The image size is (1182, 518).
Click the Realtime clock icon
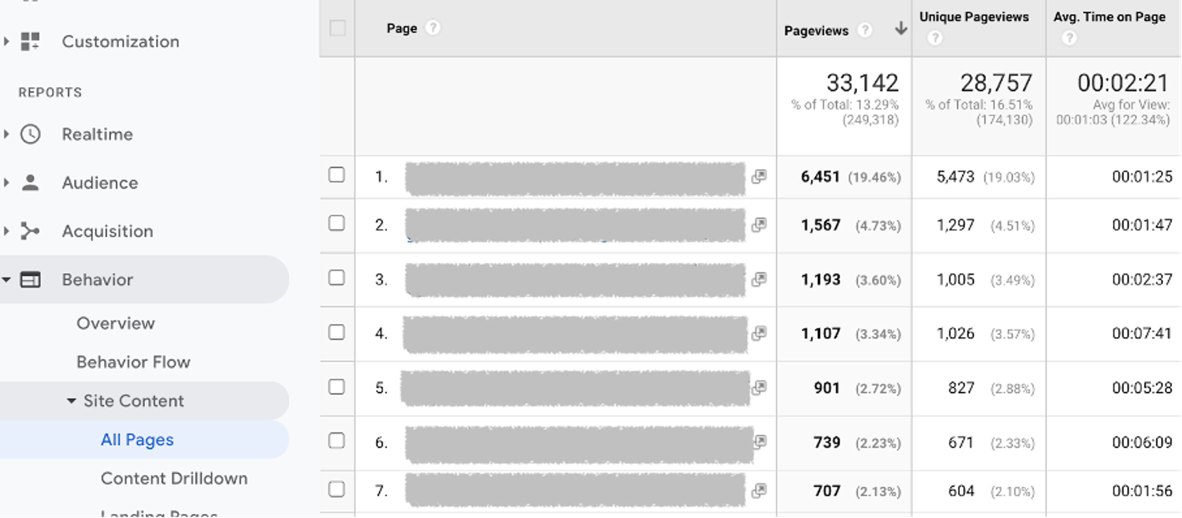[30, 134]
